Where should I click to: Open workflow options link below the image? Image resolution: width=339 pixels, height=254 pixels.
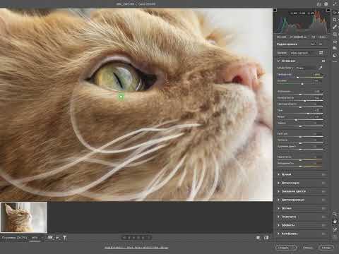136,248
